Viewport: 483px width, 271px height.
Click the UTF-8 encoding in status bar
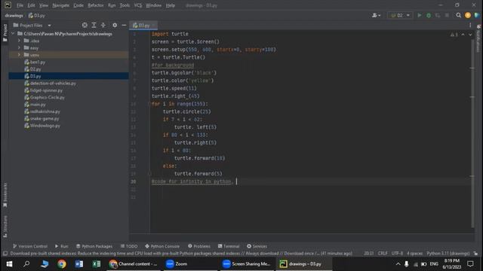397,254
